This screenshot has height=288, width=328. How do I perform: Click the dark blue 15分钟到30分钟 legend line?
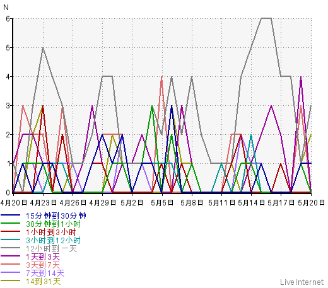(x=11, y=215)
